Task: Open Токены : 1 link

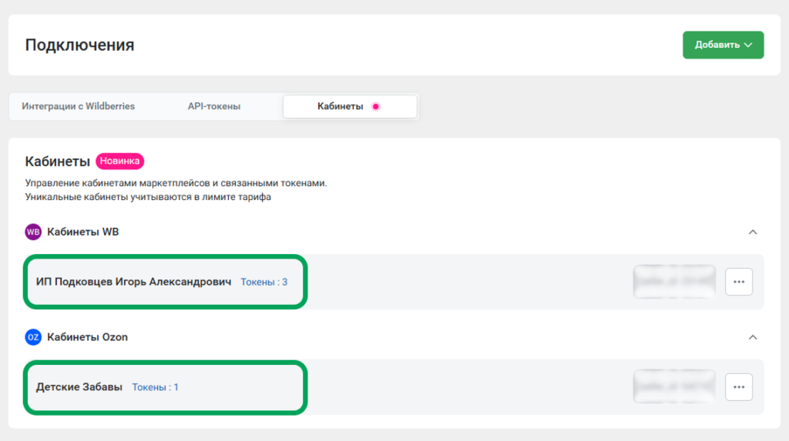Action: pos(155,387)
